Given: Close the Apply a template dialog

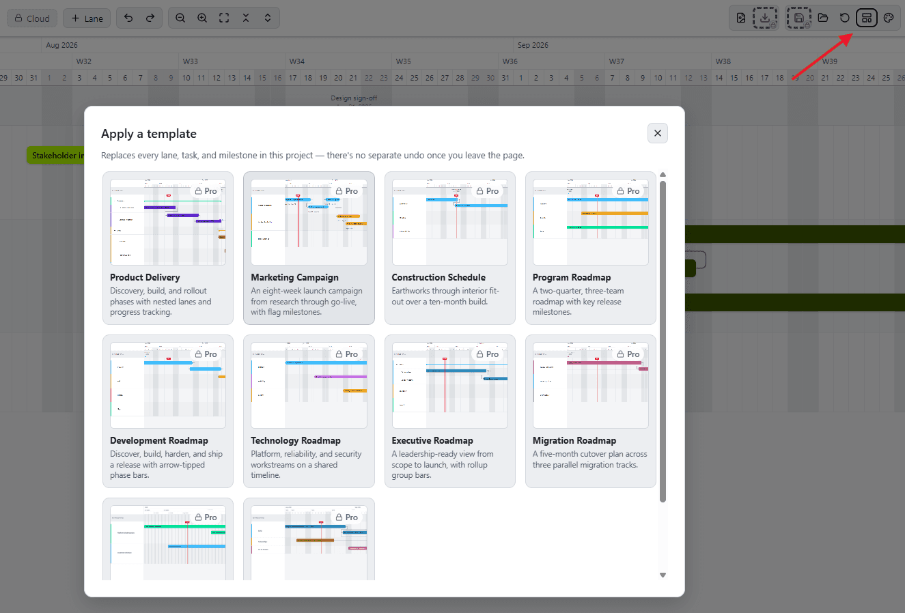Looking at the screenshot, I should point(658,133).
